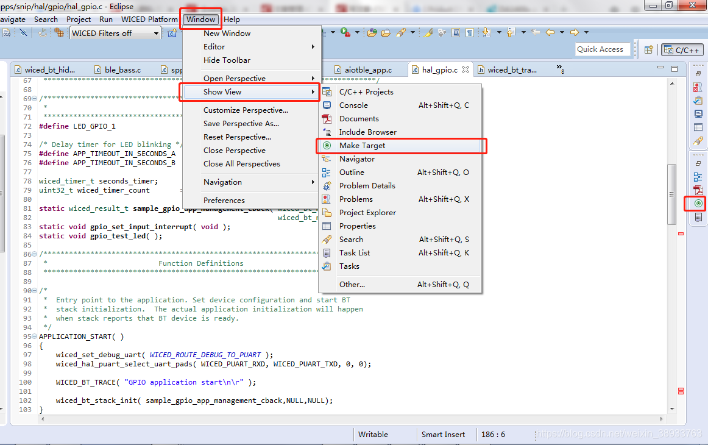The height and width of the screenshot is (445, 708).
Task: Expand Previous Annotation dropdown arrow
Action: [x=523, y=32]
